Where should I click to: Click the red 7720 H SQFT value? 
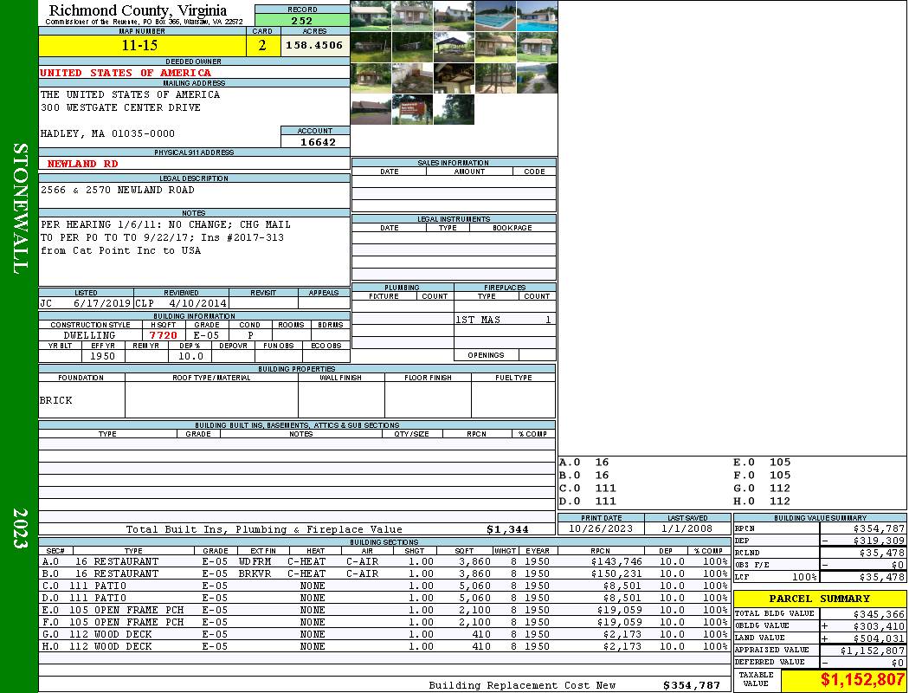tap(163, 334)
